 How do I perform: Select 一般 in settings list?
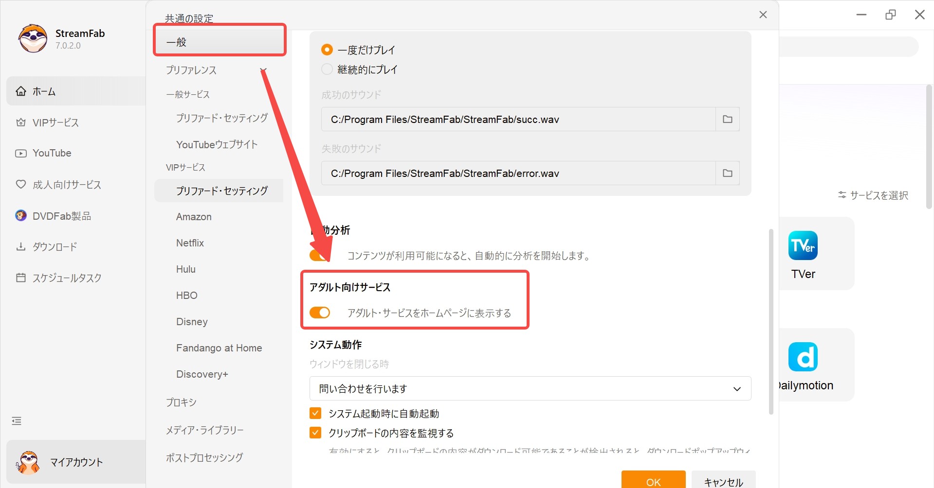pyautogui.click(x=220, y=42)
